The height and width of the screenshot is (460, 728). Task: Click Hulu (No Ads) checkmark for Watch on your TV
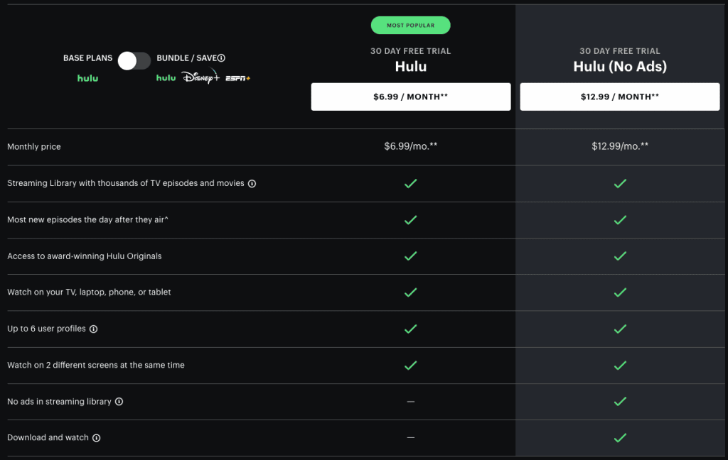point(620,292)
